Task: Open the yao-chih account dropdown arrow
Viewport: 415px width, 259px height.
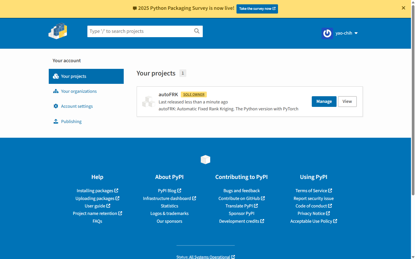Action: click(356, 33)
